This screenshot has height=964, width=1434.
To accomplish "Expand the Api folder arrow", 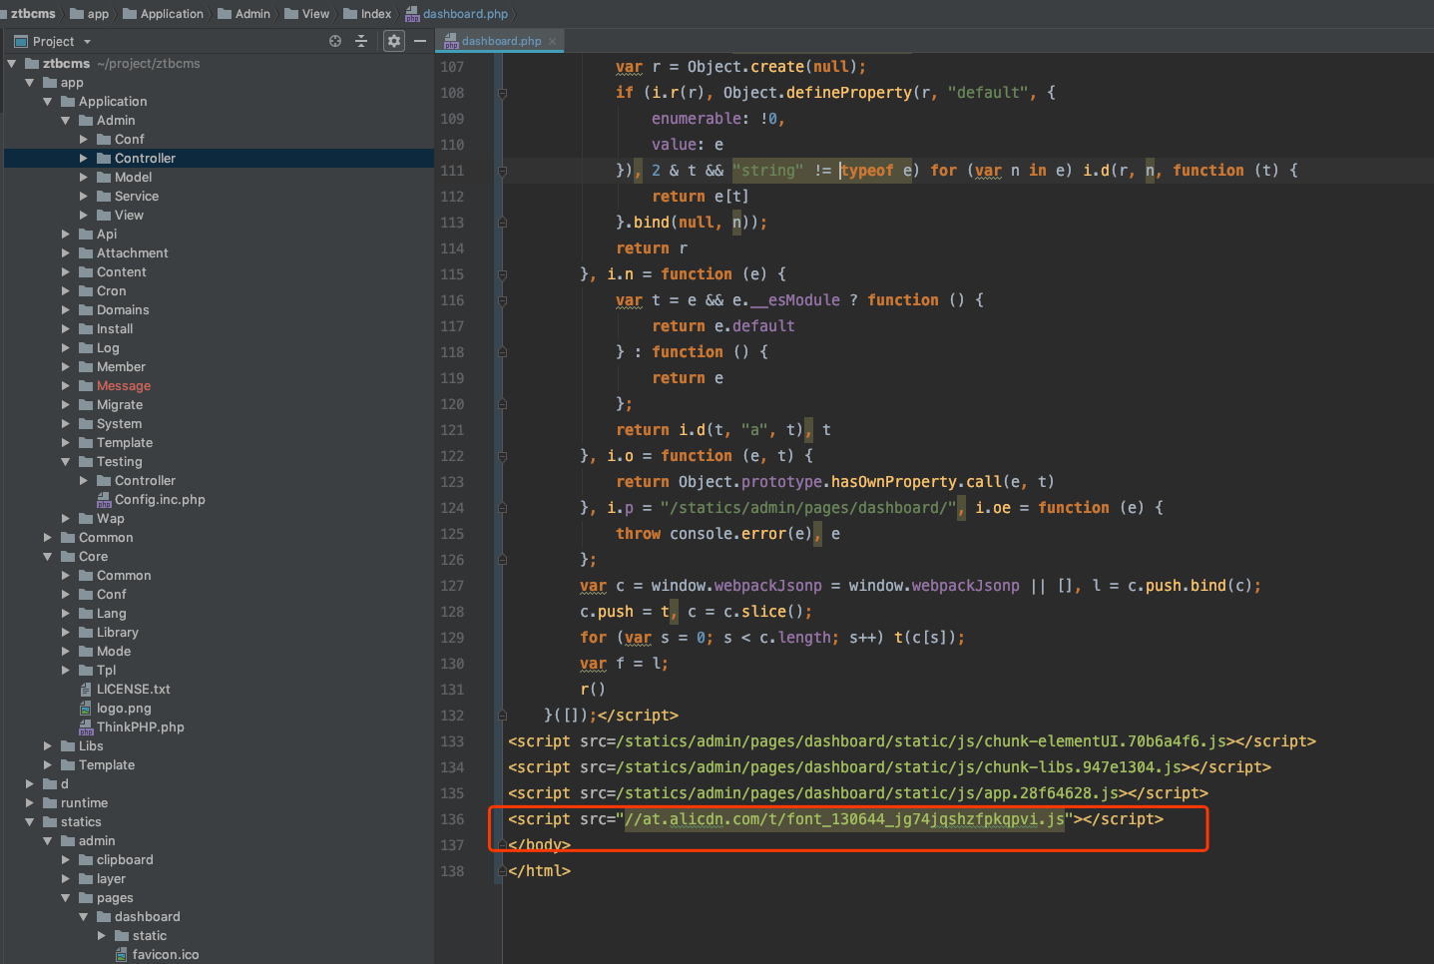I will [x=66, y=234].
